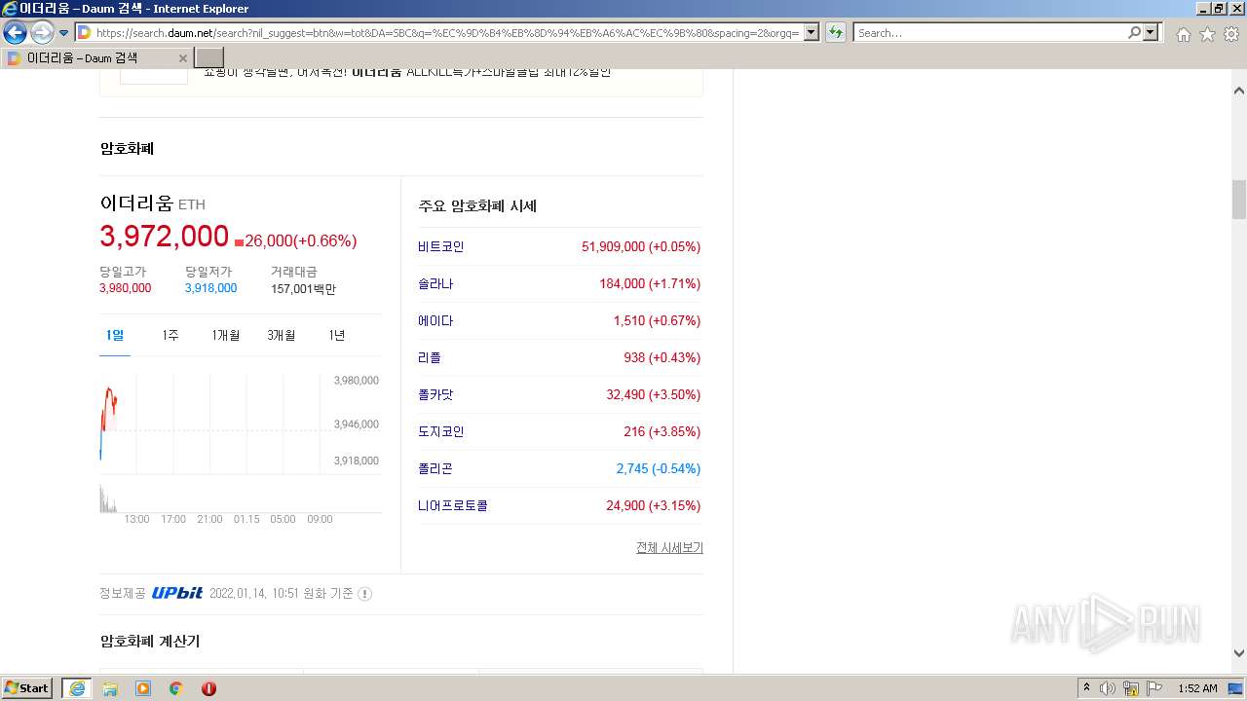Open the Tools gear icon
The width and height of the screenshot is (1247, 701).
(x=1231, y=34)
